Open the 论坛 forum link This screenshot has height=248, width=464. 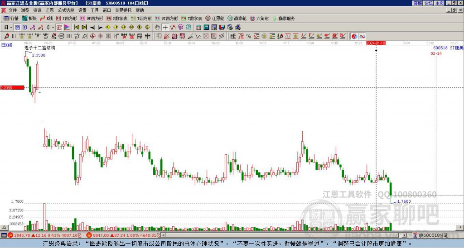click(x=428, y=3)
